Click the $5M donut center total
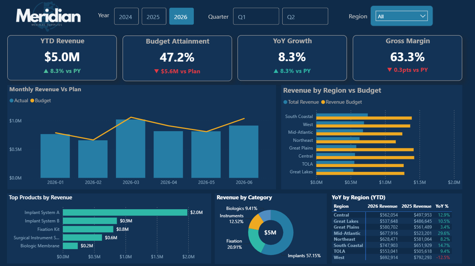The width and height of the screenshot is (475, 266). click(270, 232)
